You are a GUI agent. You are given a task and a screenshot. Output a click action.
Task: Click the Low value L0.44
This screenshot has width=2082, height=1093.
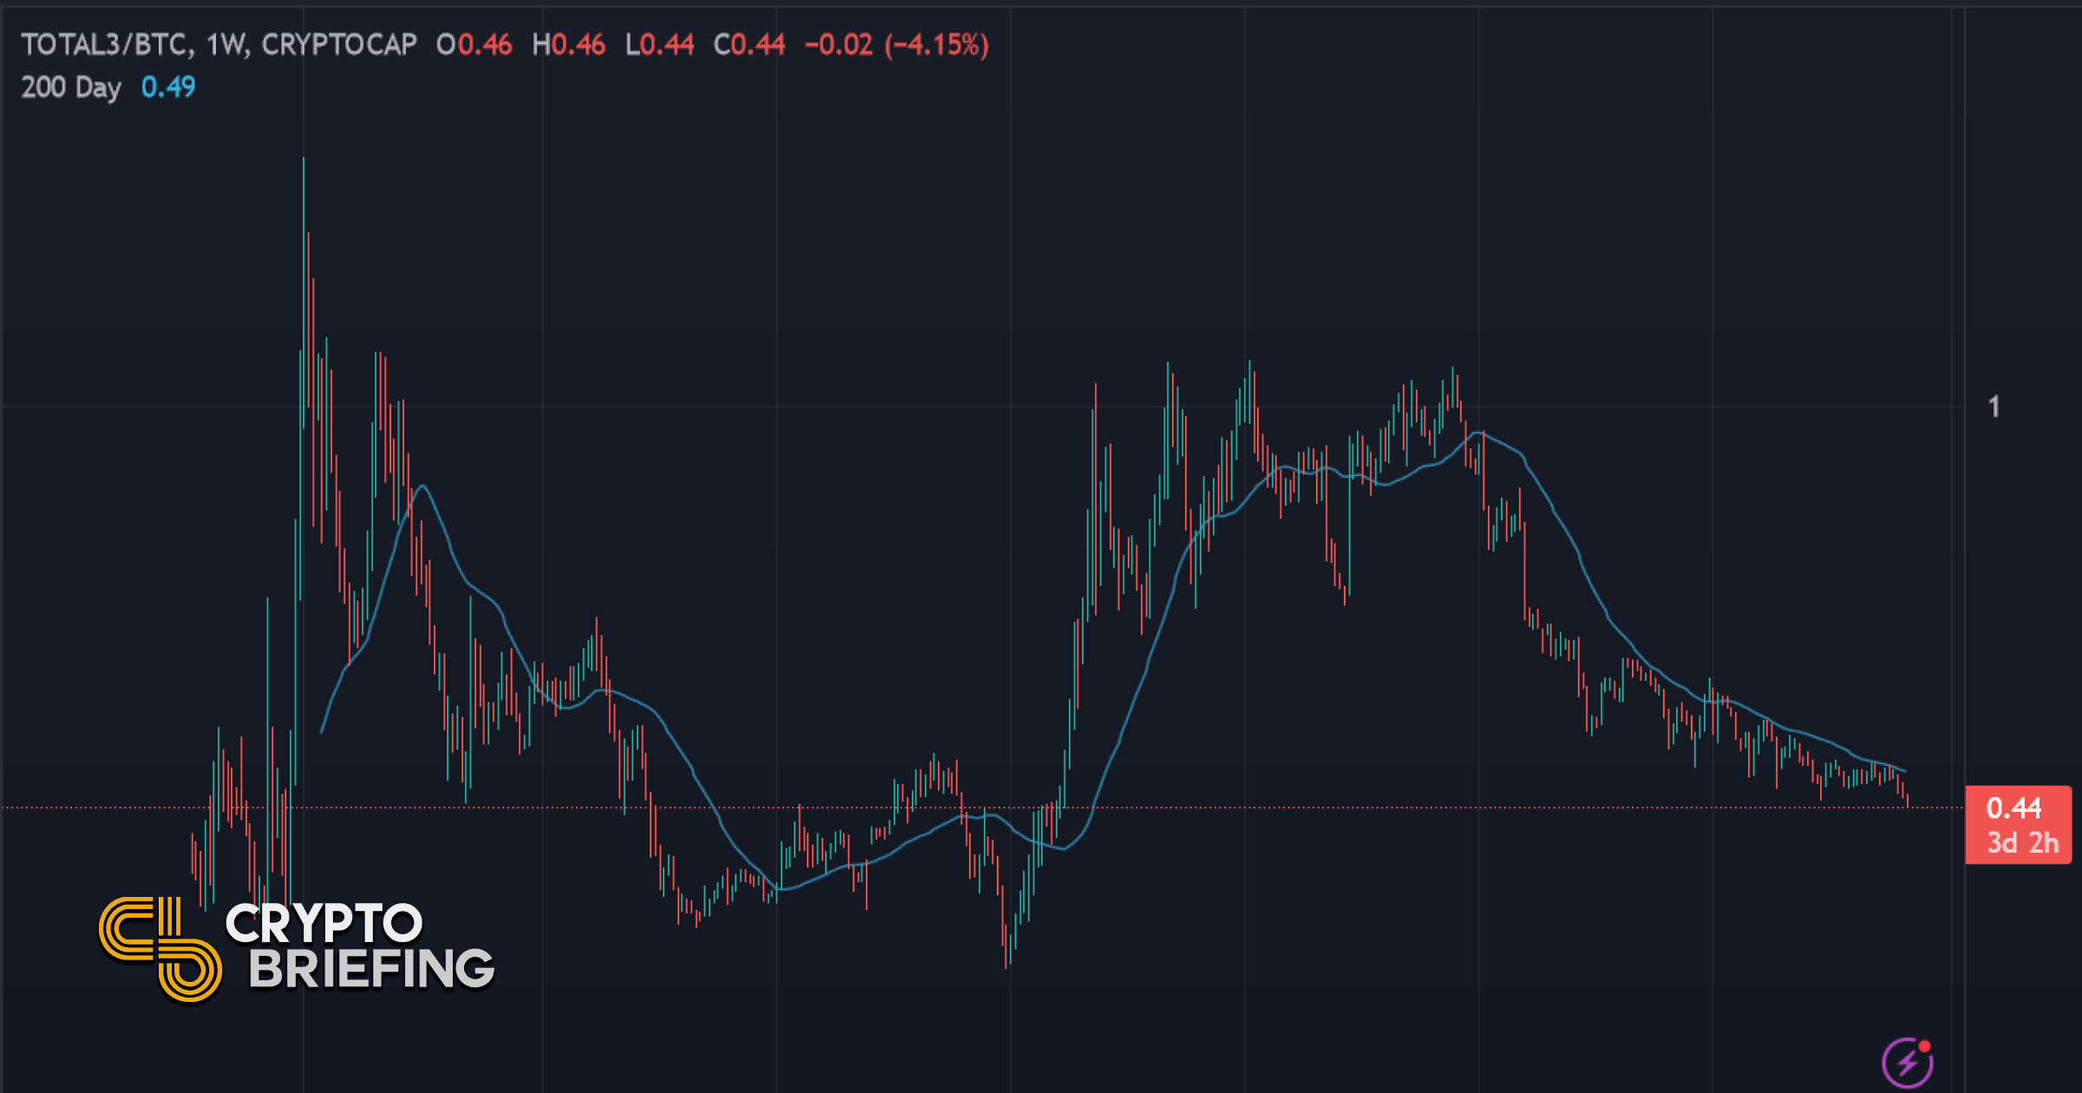659,44
